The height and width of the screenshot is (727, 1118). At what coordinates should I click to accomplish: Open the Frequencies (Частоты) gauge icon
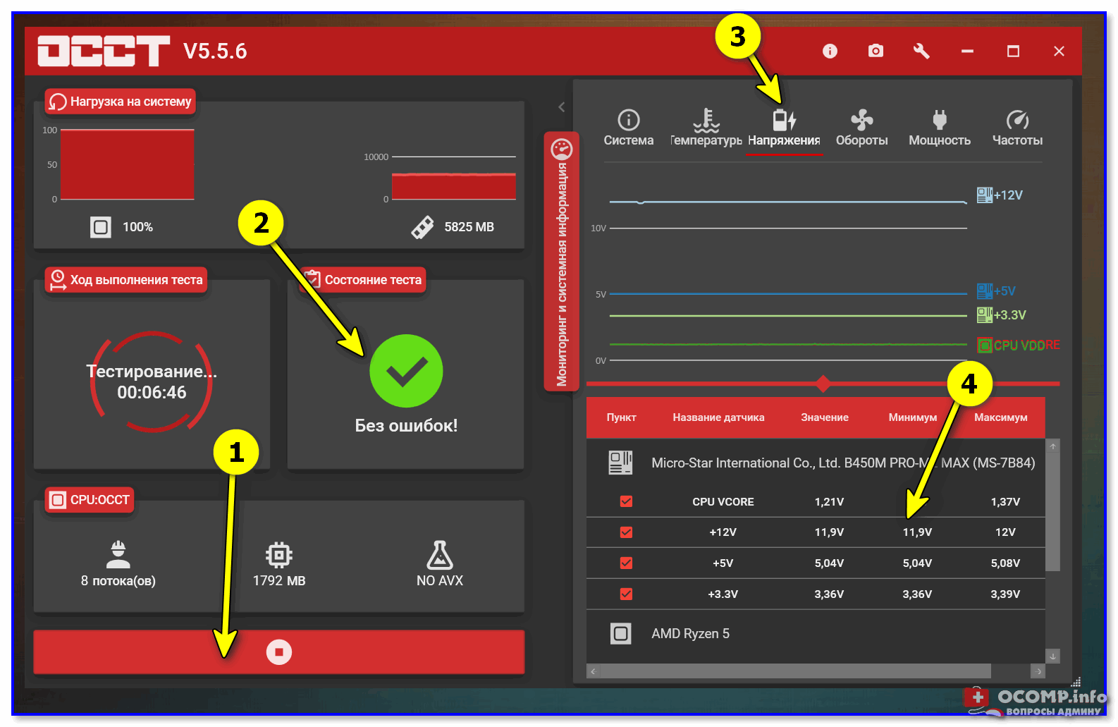[x=1016, y=121]
